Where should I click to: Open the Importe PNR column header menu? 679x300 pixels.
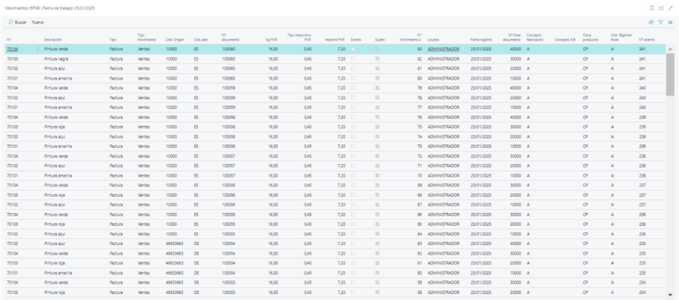[x=335, y=40]
